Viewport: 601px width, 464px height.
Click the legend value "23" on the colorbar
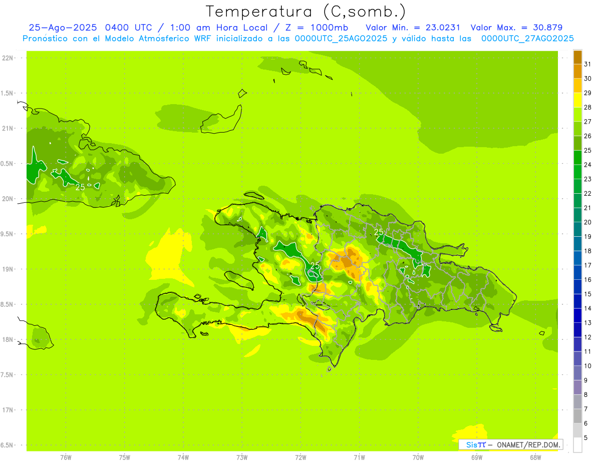coord(587,179)
